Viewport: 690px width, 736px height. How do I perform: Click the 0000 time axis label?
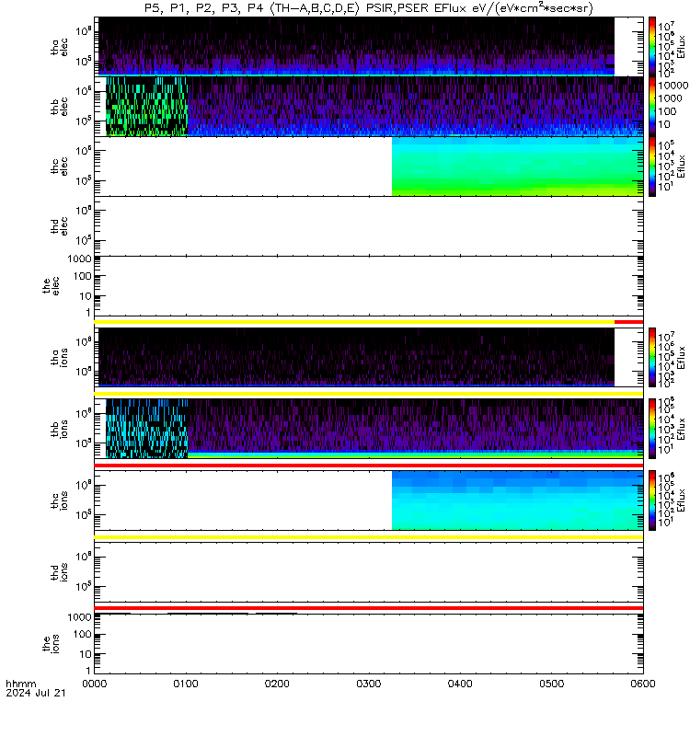(x=95, y=684)
